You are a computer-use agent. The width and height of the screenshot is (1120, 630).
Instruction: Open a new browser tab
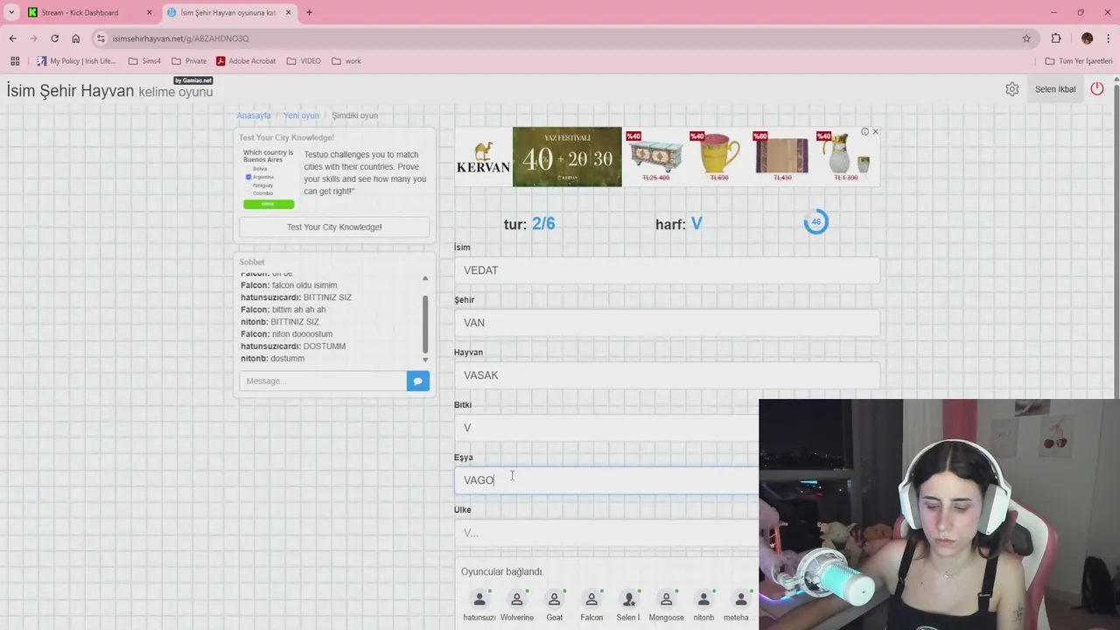tap(309, 12)
